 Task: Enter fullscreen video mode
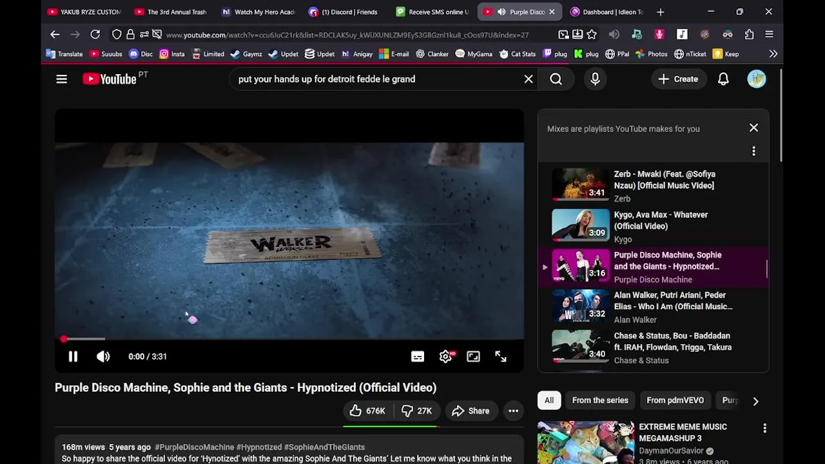point(501,356)
